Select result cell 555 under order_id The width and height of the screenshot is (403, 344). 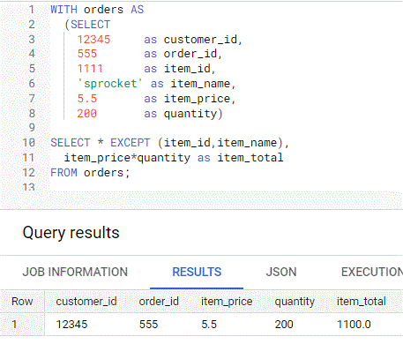coord(149,325)
